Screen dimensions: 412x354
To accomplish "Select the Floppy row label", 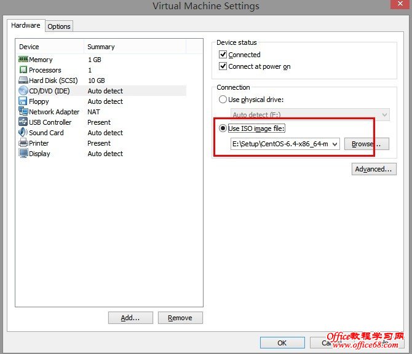I will pos(39,101).
